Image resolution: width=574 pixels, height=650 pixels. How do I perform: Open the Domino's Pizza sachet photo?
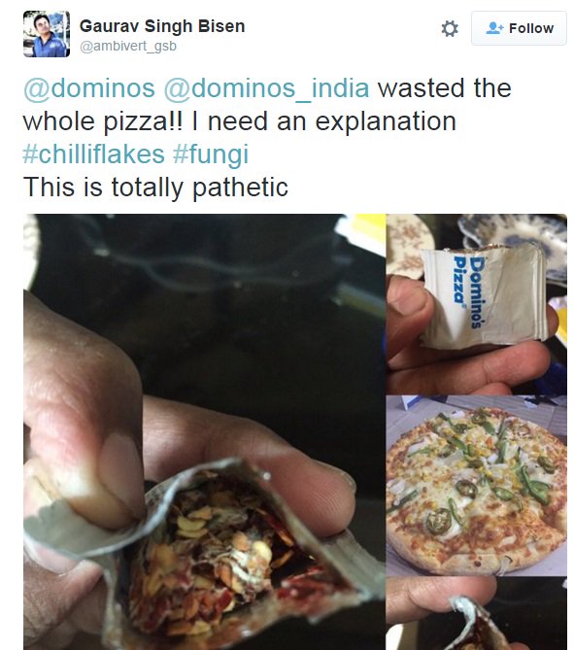tap(477, 304)
